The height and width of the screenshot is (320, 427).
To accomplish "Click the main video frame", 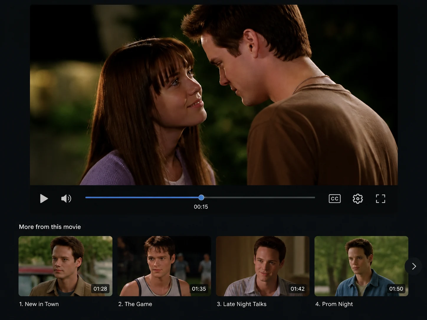I will (214, 95).
